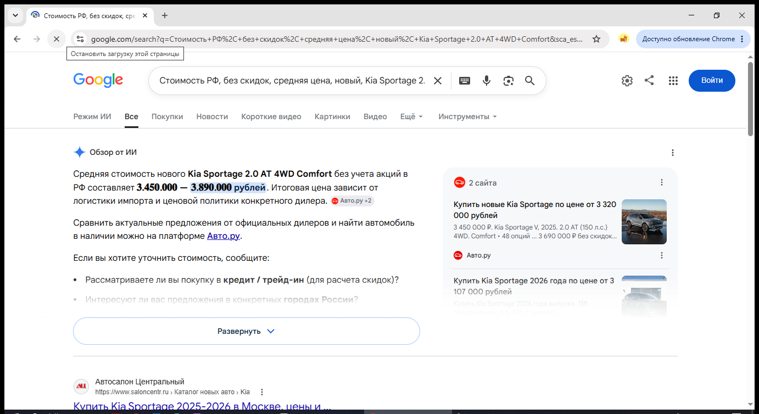Select the Все results tab
This screenshot has width=759, height=414.
(131, 116)
